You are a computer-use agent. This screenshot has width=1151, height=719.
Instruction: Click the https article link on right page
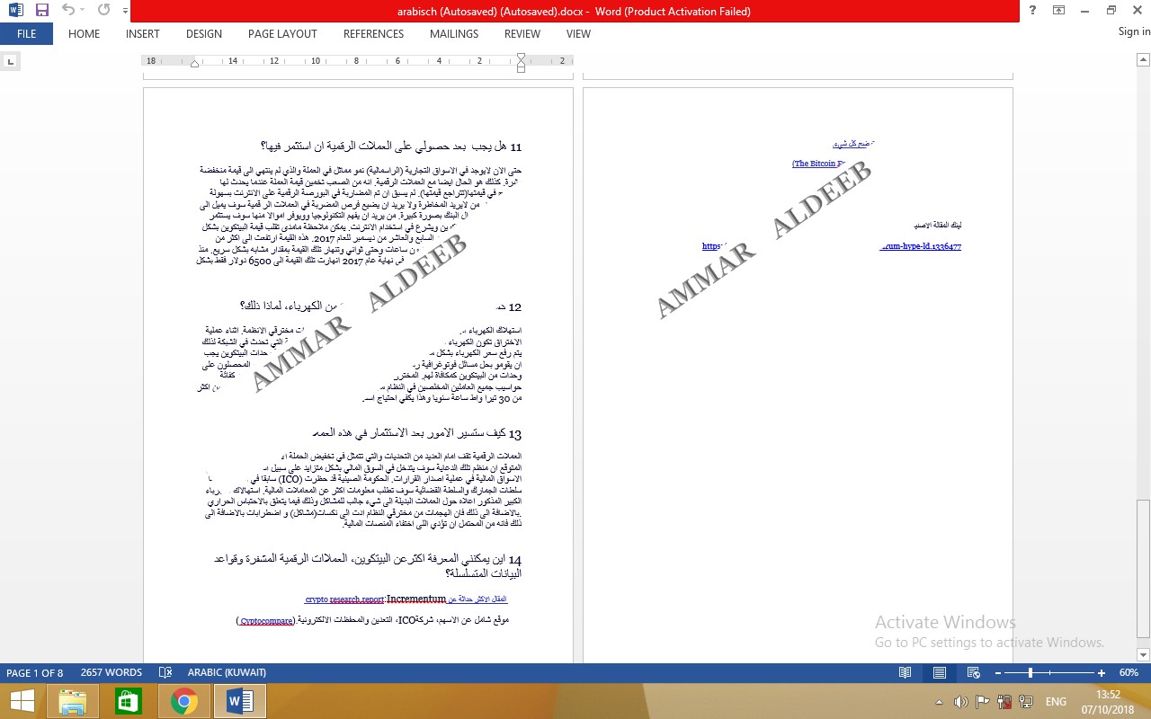point(832,246)
